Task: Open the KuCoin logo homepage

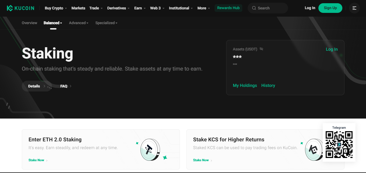Action: point(20,8)
